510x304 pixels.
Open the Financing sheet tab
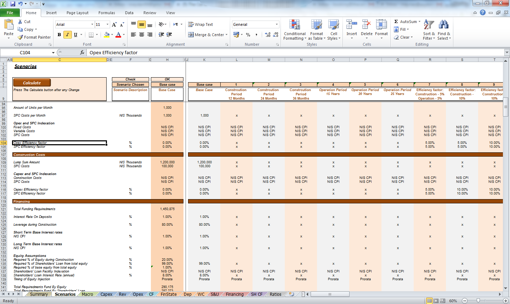(x=234, y=294)
